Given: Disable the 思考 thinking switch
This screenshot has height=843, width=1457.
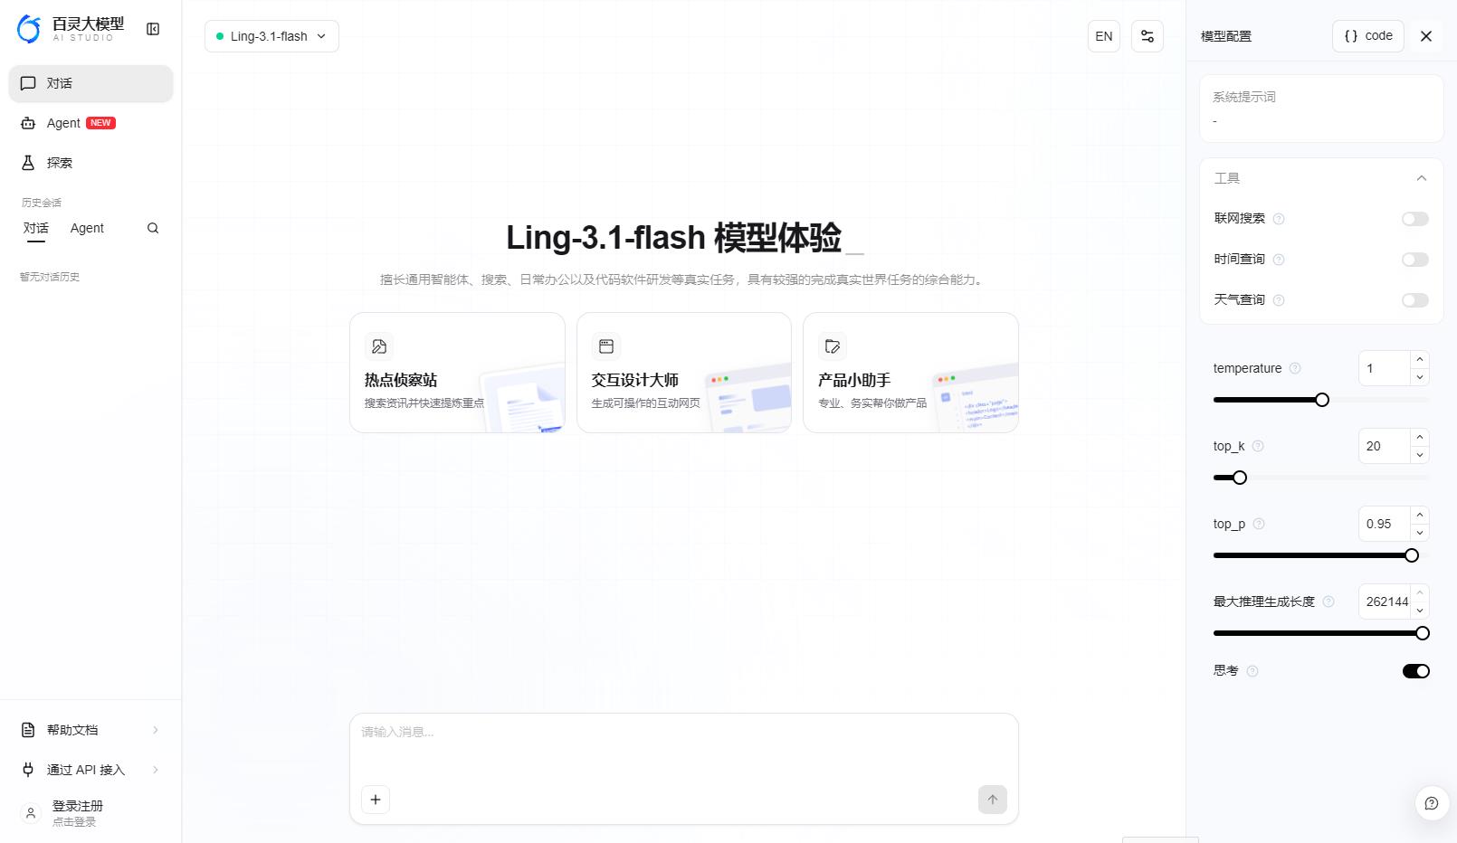Looking at the screenshot, I should pyautogui.click(x=1416, y=671).
